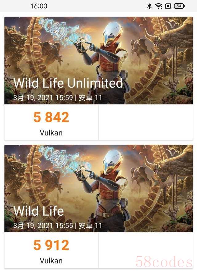
Task: Select the Wild Life title in second card
Action: [x=38, y=211]
